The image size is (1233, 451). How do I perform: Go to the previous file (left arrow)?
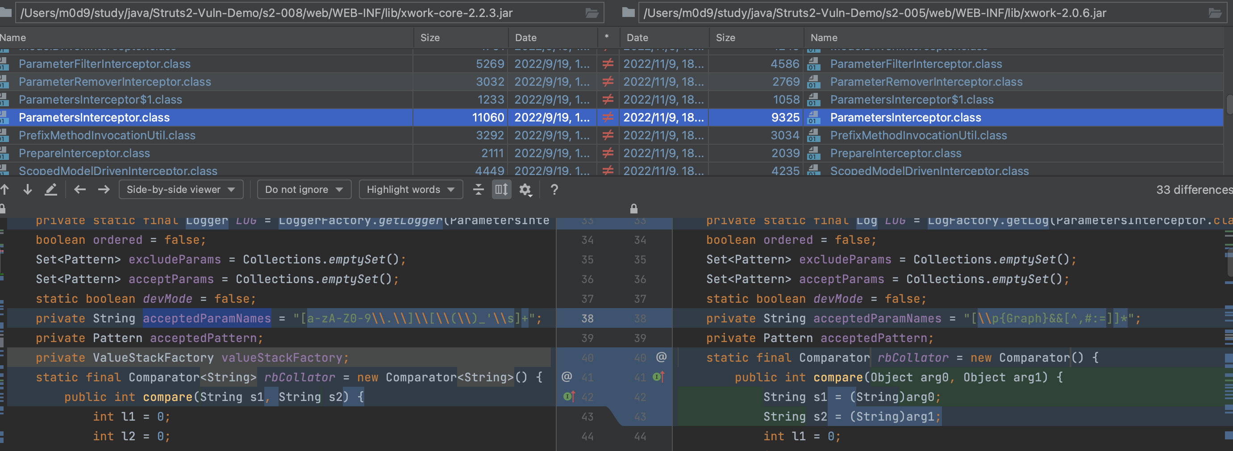pyautogui.click(x=80, y=190)
